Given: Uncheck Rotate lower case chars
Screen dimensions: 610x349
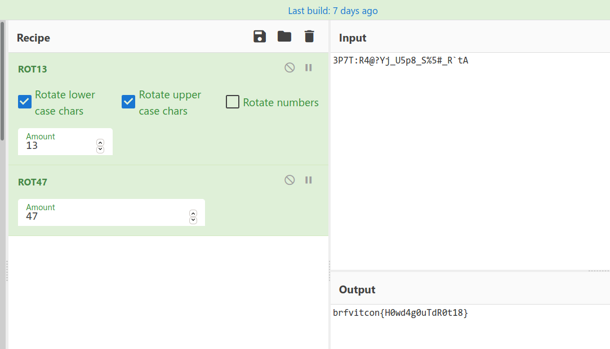Looking at the screenshot, I should point(25,102).
